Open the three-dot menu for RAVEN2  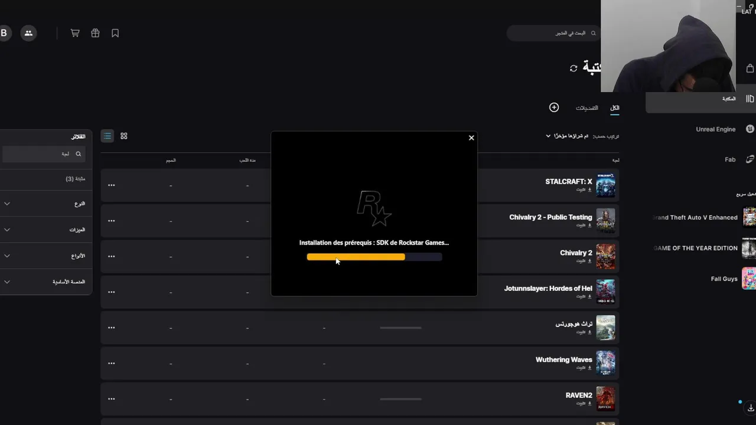112,399
